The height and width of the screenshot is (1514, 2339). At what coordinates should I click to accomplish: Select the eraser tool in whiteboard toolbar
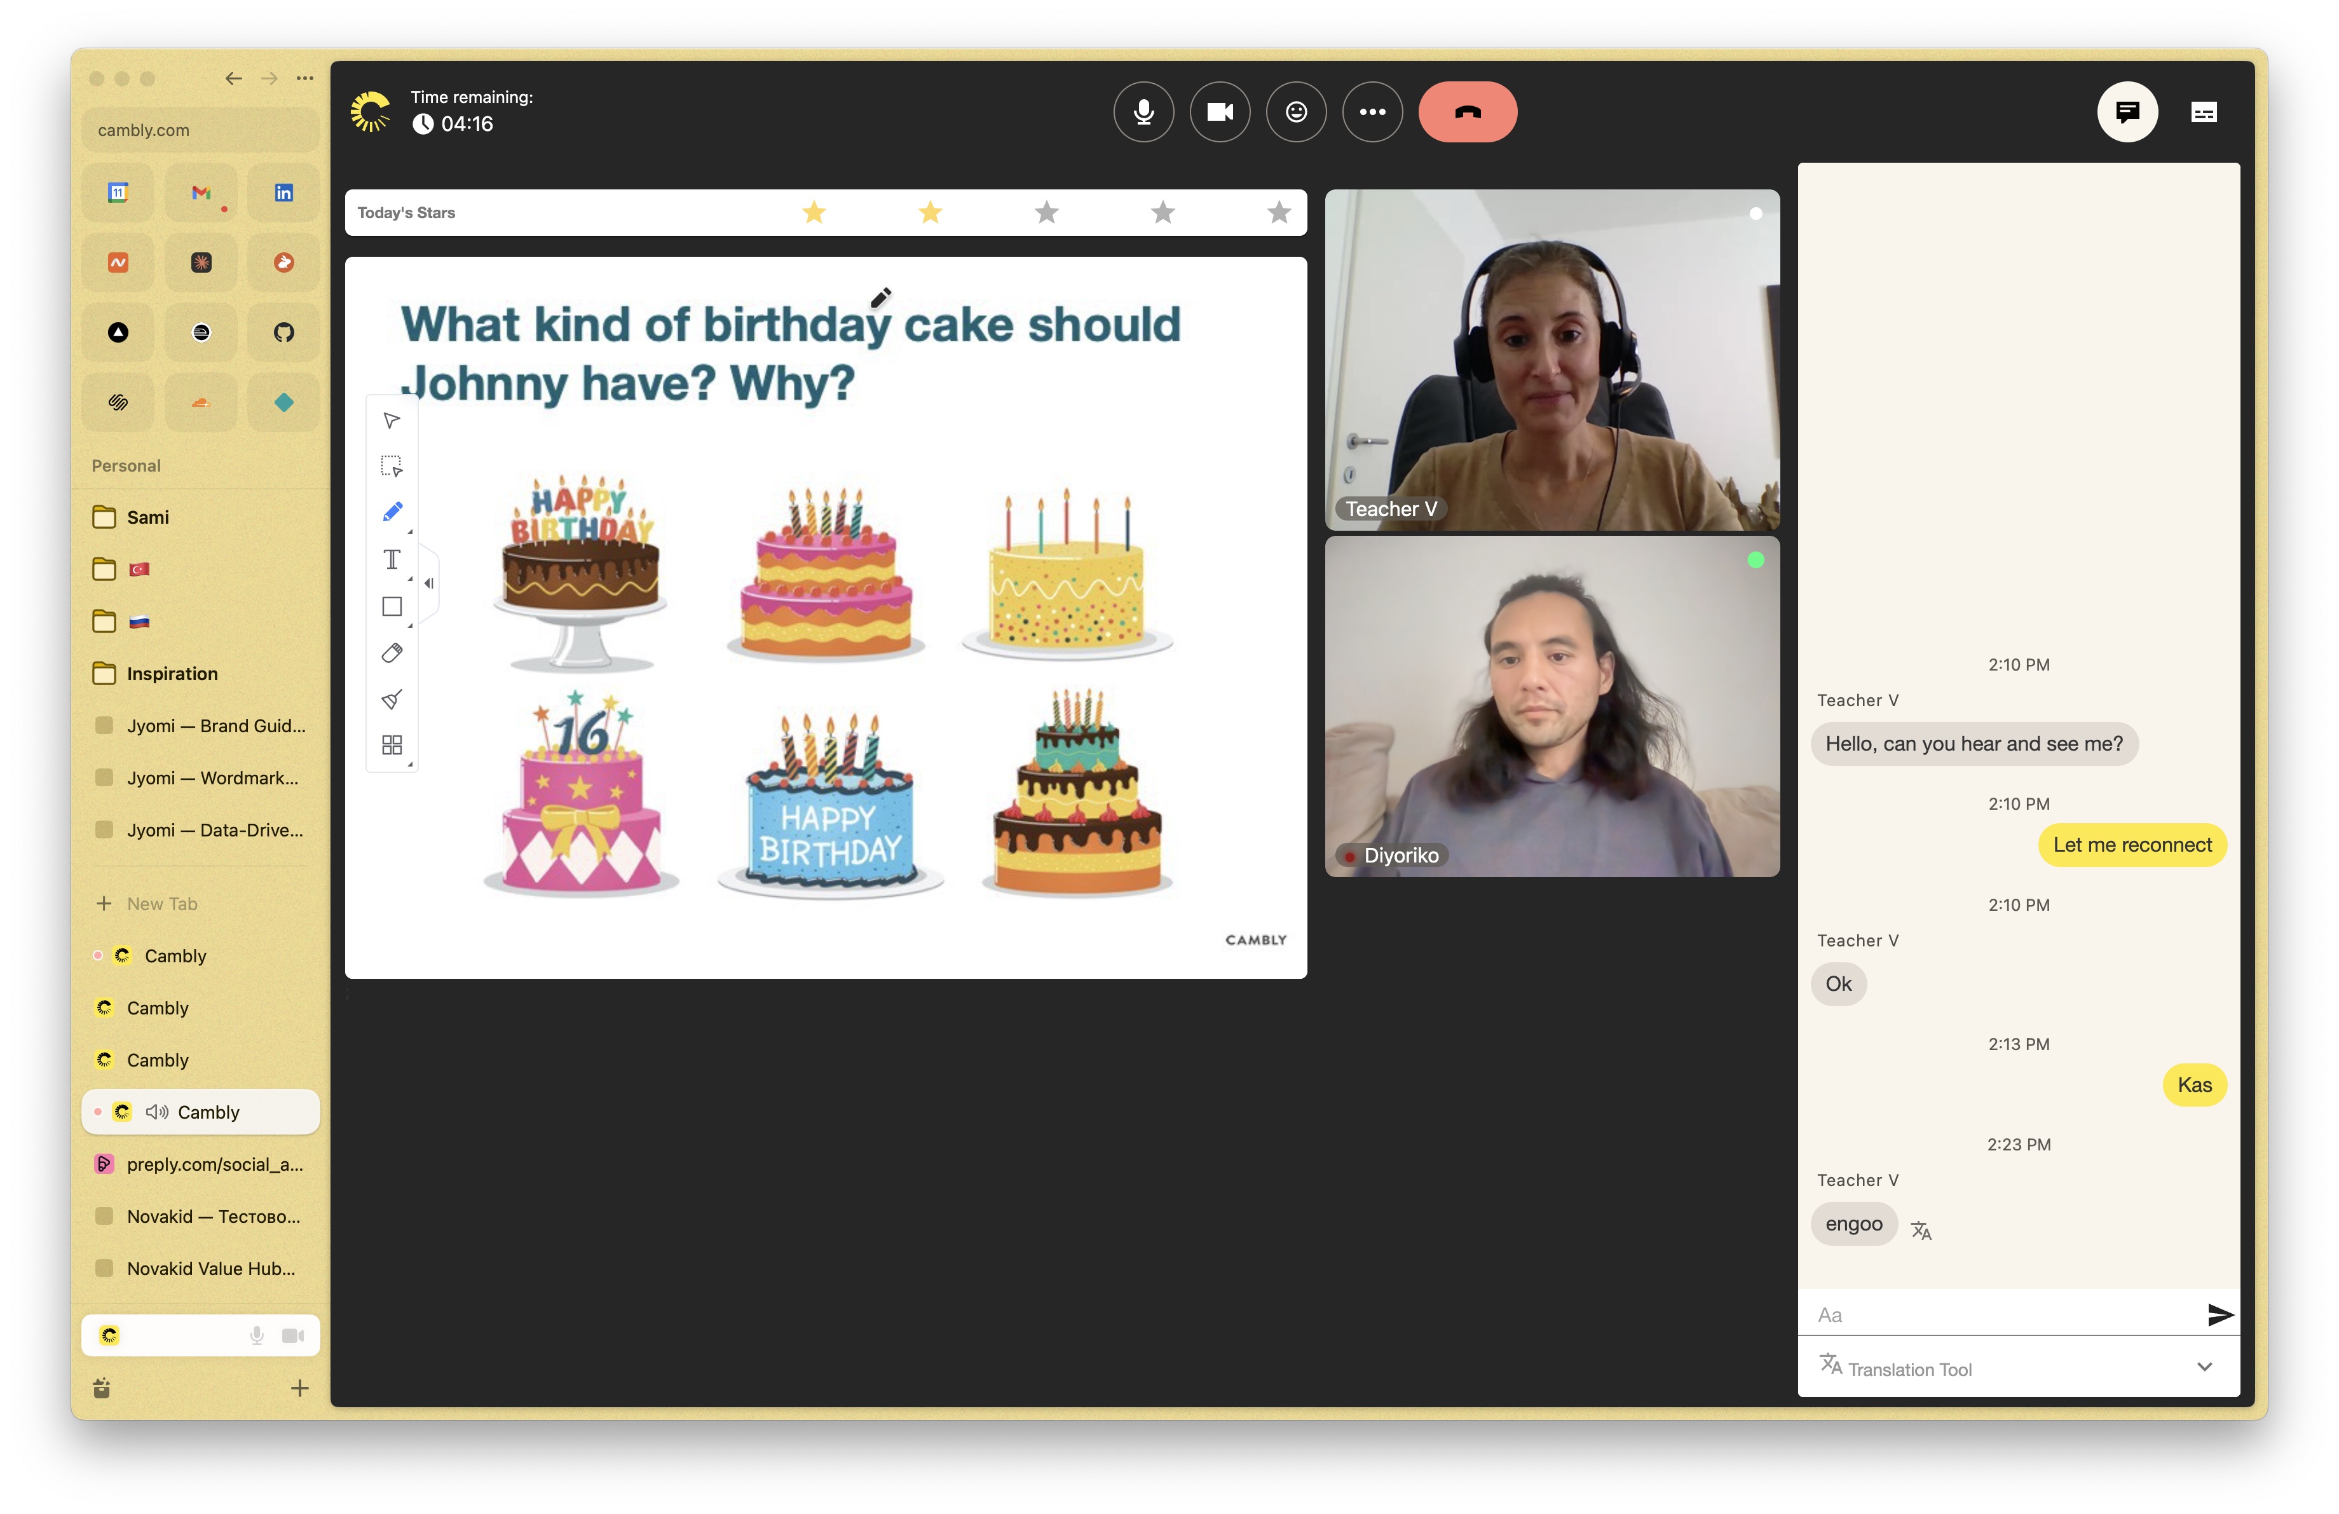391,653
